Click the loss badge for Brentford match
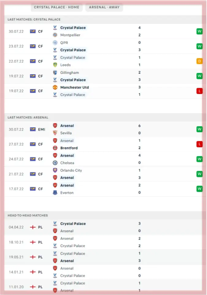This screenshot has height=295, width=207. [x=199, y=144]
